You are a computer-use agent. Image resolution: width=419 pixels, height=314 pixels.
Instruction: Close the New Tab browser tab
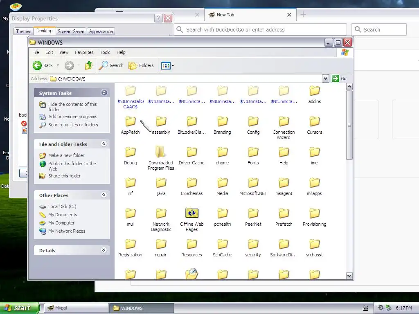289,15
